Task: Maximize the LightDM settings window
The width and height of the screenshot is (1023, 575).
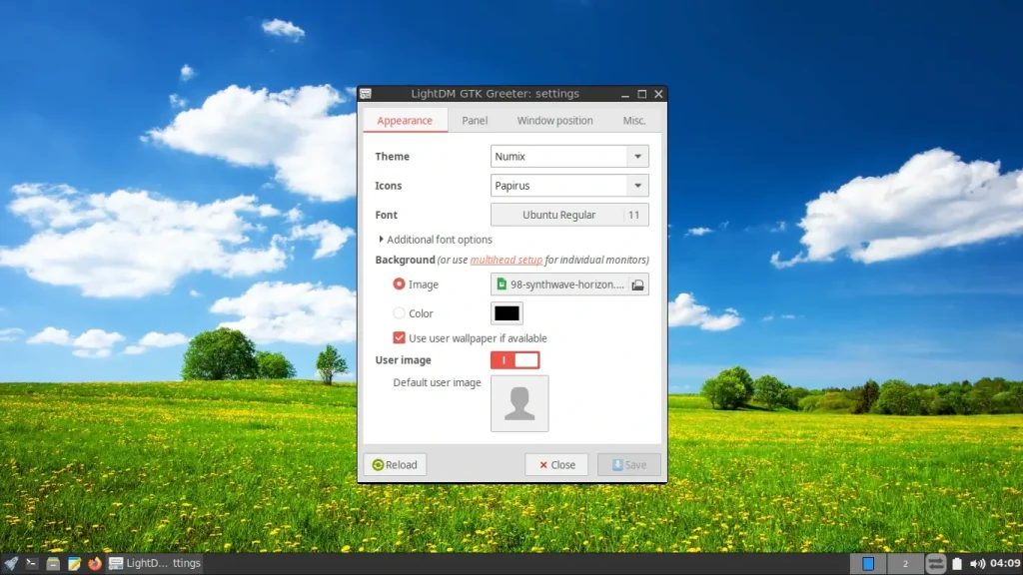Action: [x=642, y=94]
